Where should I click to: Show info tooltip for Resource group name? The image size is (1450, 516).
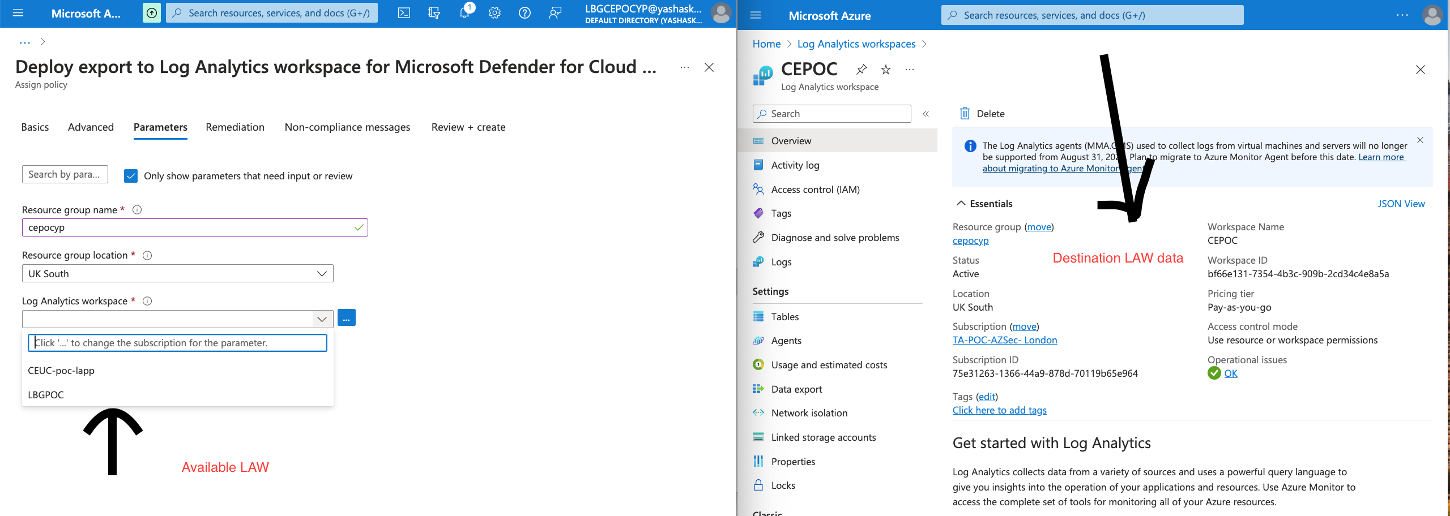[x=137, y=210]
